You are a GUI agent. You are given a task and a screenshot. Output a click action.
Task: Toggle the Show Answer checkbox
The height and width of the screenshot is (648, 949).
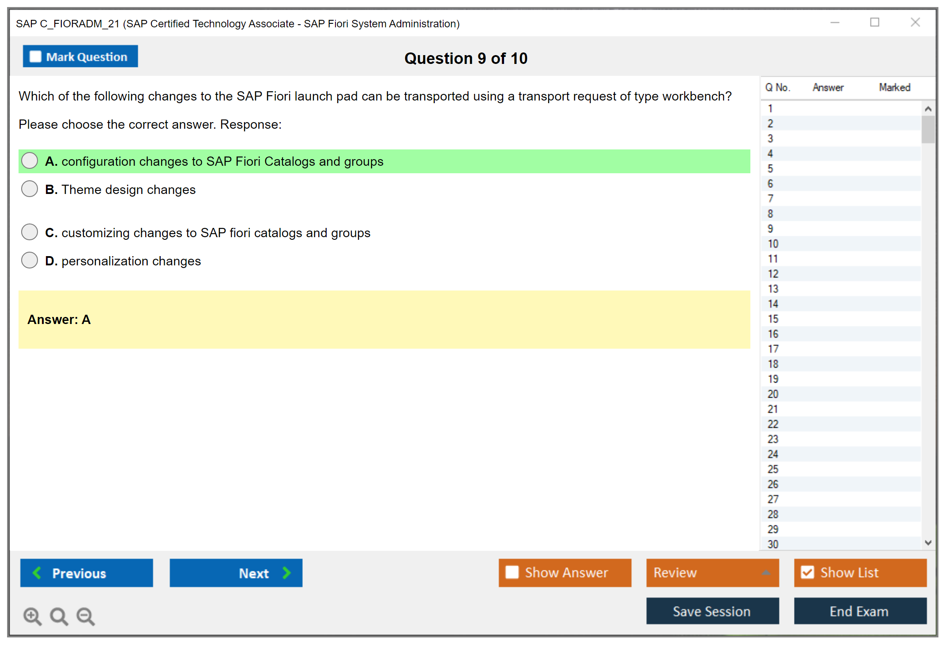[512, 572]
